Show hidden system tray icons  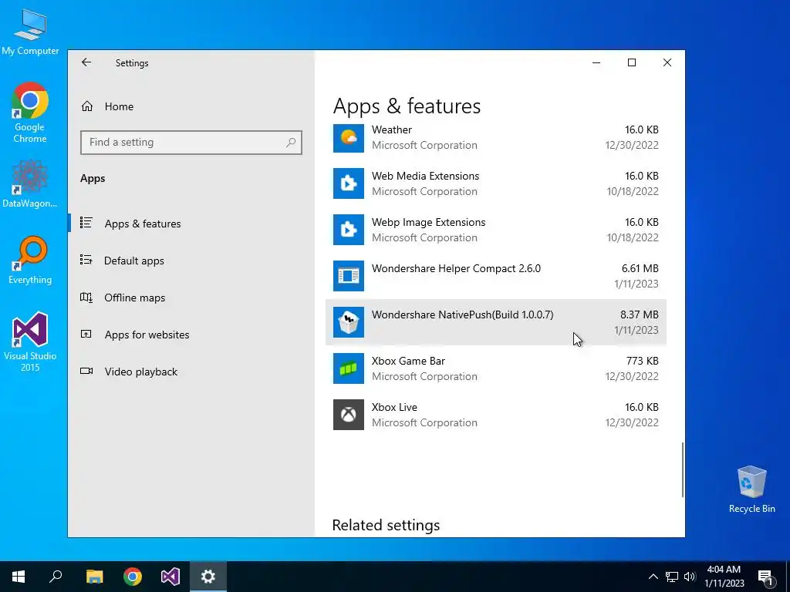tap(653, 577)
